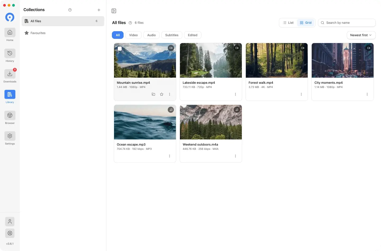Open more options for Mountain sunrise.mp4
This screenshot has width=381, height=251.
point(170,94)
